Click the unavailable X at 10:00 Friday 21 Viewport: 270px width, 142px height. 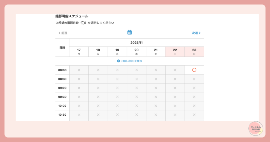156,106
